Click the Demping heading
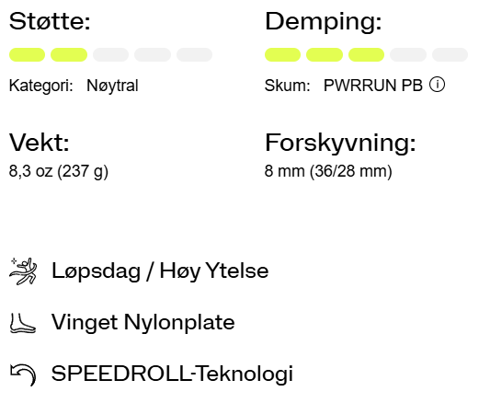Viewport: 479px width, 403px height. tap(324, 21)
